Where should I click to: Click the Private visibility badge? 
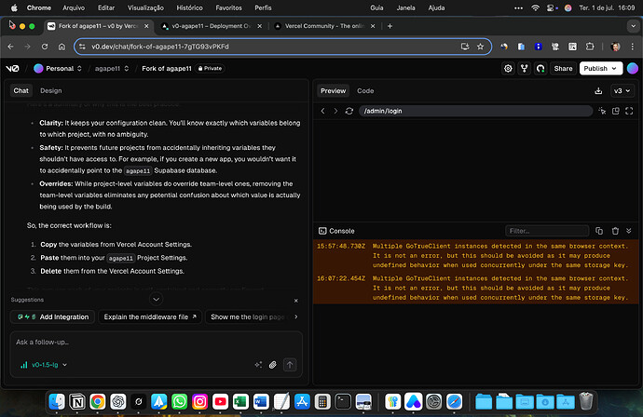pos(210,68)
